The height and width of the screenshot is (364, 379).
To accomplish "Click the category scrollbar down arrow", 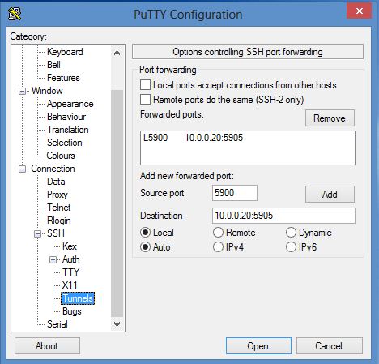I will (x=117, y=323).
